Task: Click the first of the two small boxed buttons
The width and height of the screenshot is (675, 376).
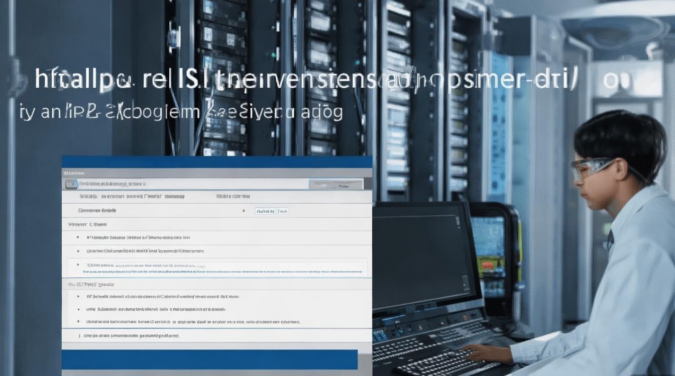Action: [265, 212]
